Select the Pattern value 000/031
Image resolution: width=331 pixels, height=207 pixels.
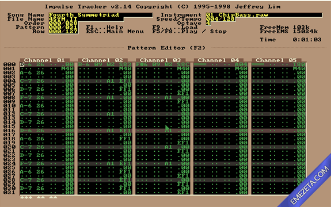(x=63, y=28)
